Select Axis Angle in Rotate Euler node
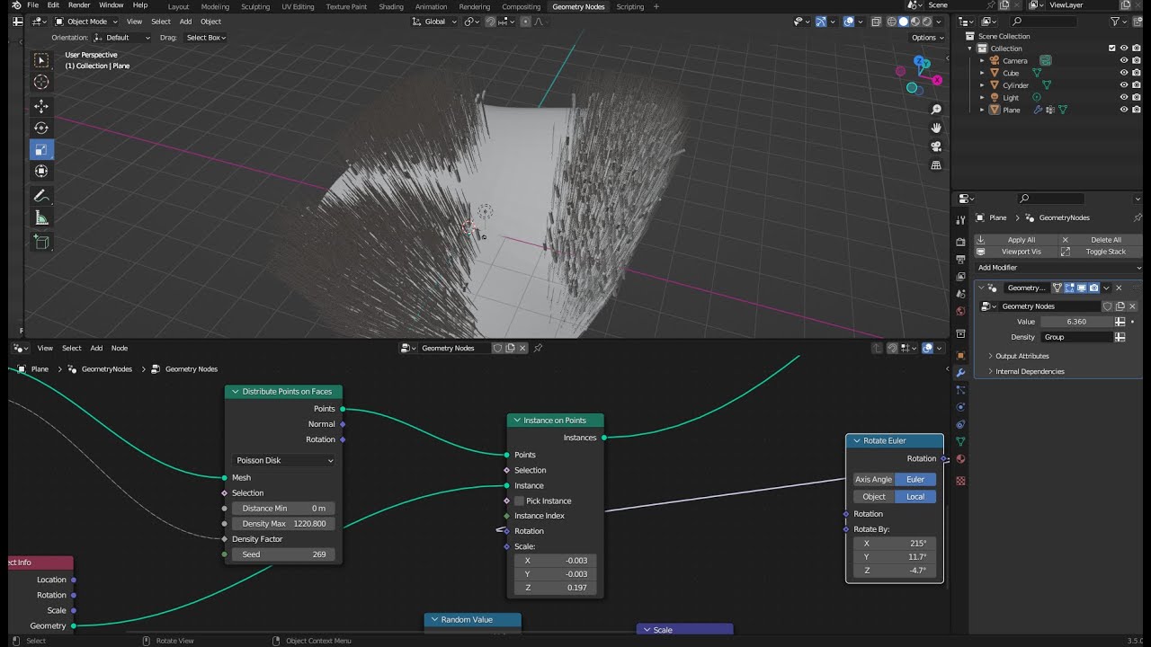Viewport: 1151px width, 647px height. 873,479
